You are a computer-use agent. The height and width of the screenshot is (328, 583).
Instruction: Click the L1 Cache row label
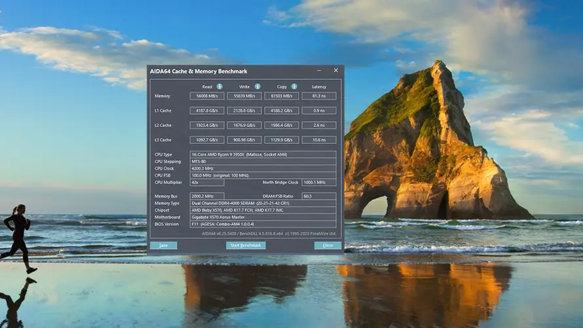tap(163, 111)
